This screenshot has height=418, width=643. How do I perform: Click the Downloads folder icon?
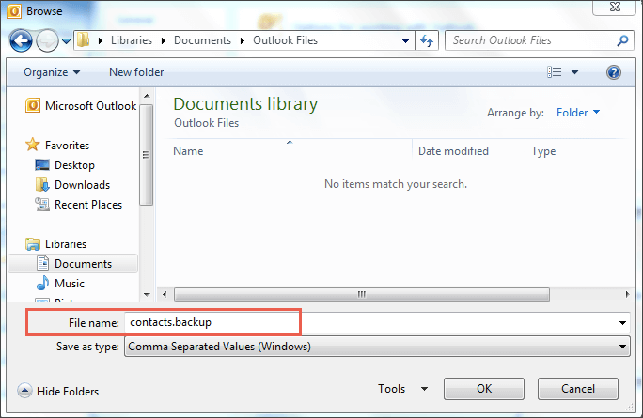click(x=42, y=184)
